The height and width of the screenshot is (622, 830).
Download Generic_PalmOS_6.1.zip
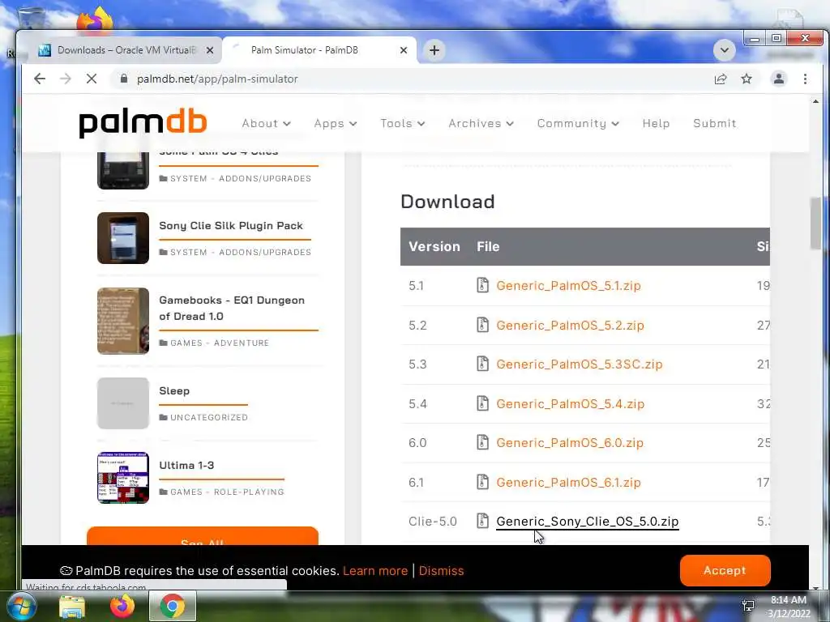click(568, 482)
